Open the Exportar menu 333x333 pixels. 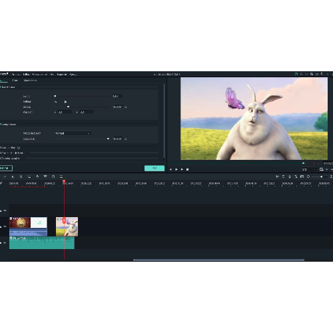coord(62,75)
